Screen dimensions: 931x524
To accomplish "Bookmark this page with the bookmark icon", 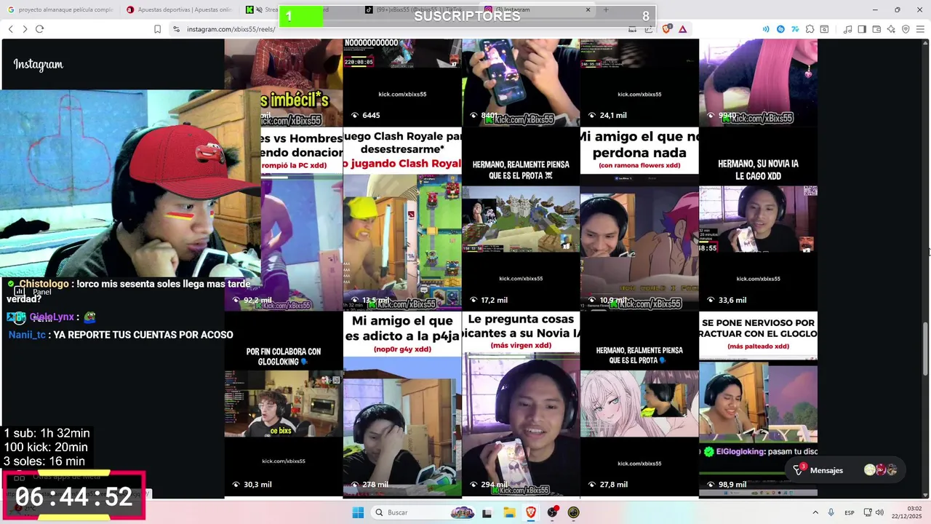I will (157, 29).
